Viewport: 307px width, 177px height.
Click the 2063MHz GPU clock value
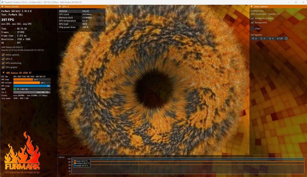[x=87, y=14]
